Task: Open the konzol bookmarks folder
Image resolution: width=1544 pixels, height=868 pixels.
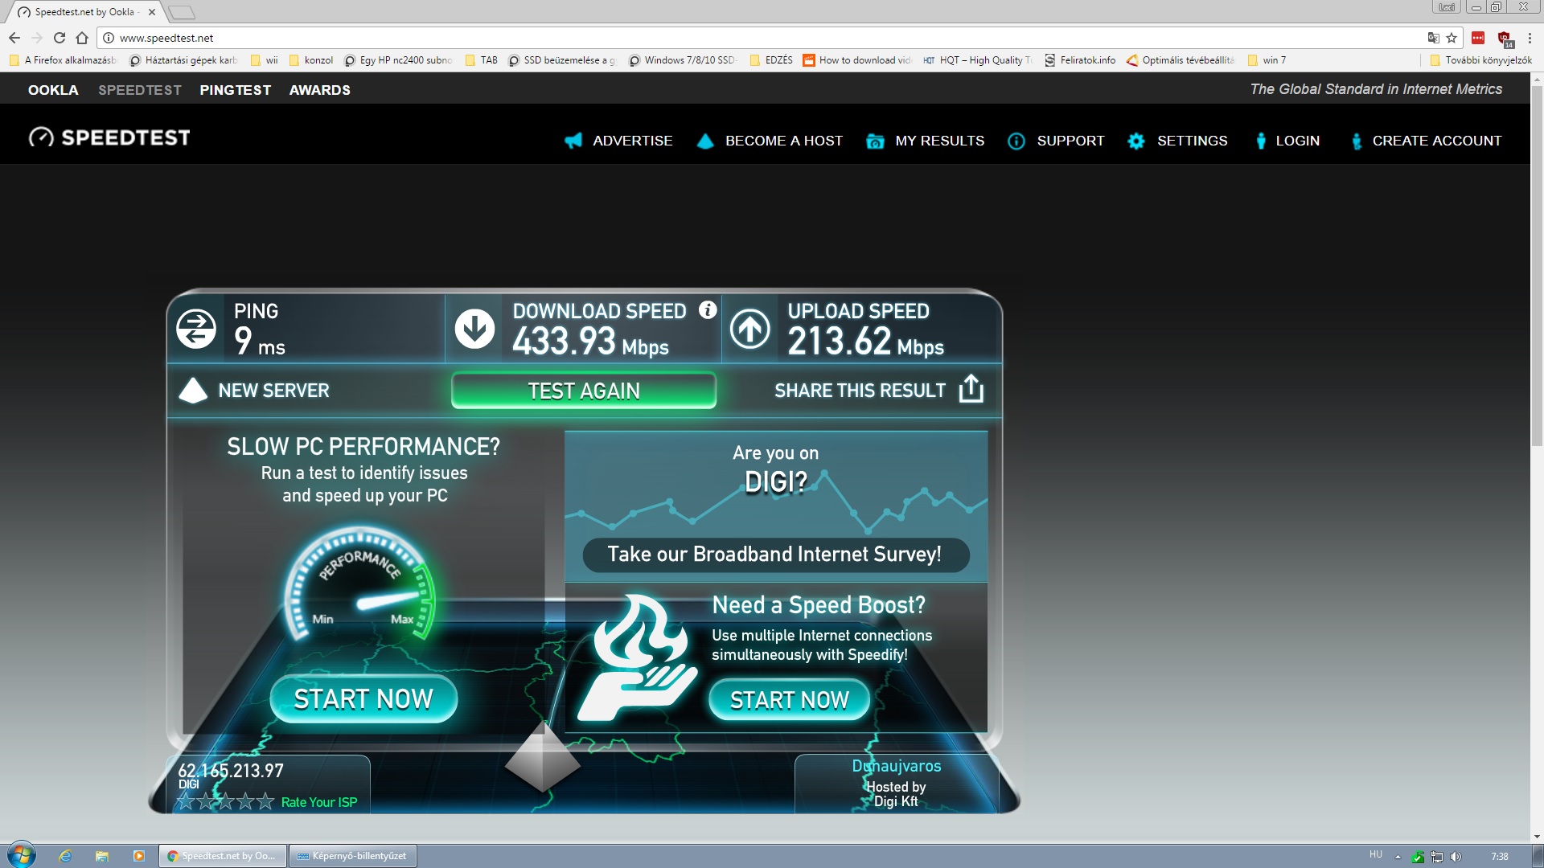Action: [310, 60]
